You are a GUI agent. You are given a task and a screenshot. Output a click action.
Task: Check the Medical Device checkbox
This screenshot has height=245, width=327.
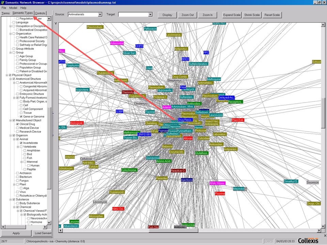point(17,128)
